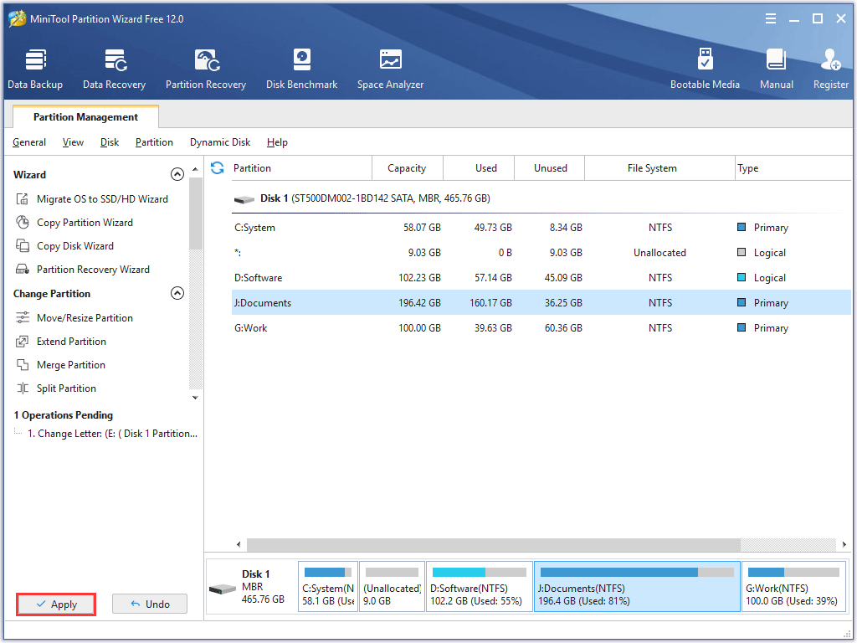Viewport: 857px width, 643px height.
Task: Open the Disk menu
Action: 110,142
